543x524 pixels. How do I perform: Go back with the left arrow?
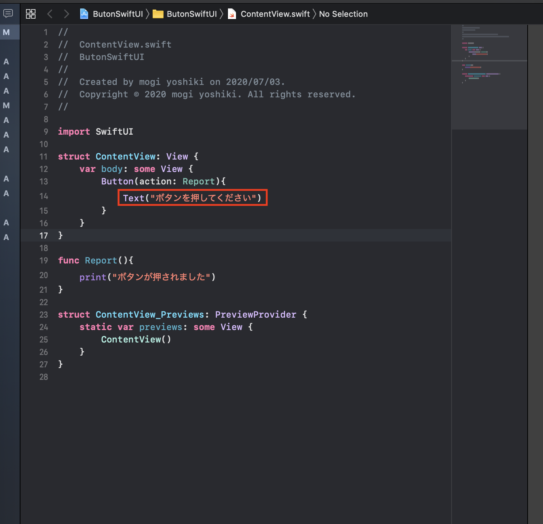tap(50, 14)
